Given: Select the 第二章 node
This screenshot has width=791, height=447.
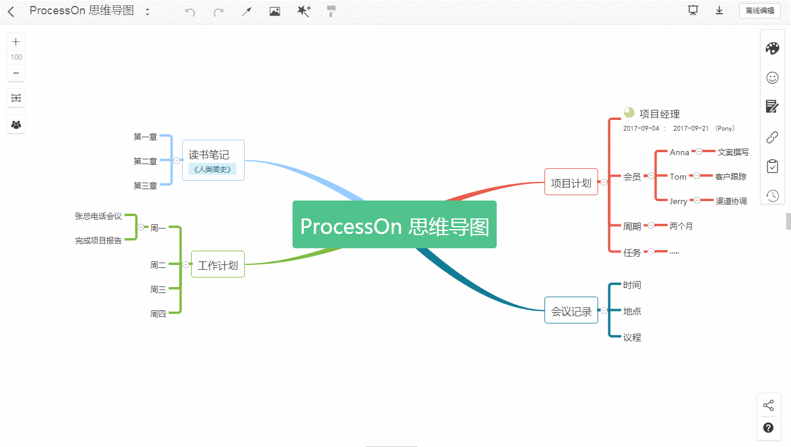Looking at the screenshot, I should pos(146,161).
